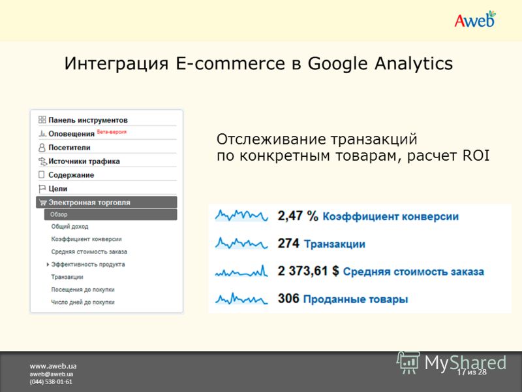This screenshot has width=522, height=392.
Task: Open Число дней до покупки report
Action: pyautogui.click(x=83, y=302)
